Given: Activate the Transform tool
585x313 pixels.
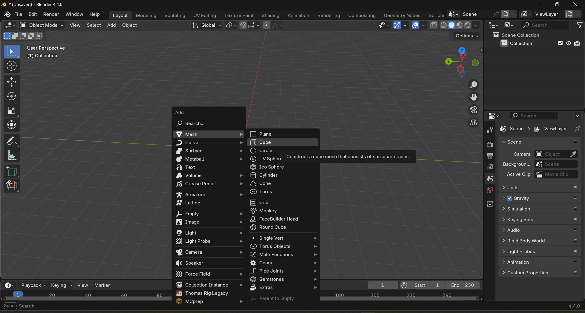Looking at the screenshot, I should (12, 125).
